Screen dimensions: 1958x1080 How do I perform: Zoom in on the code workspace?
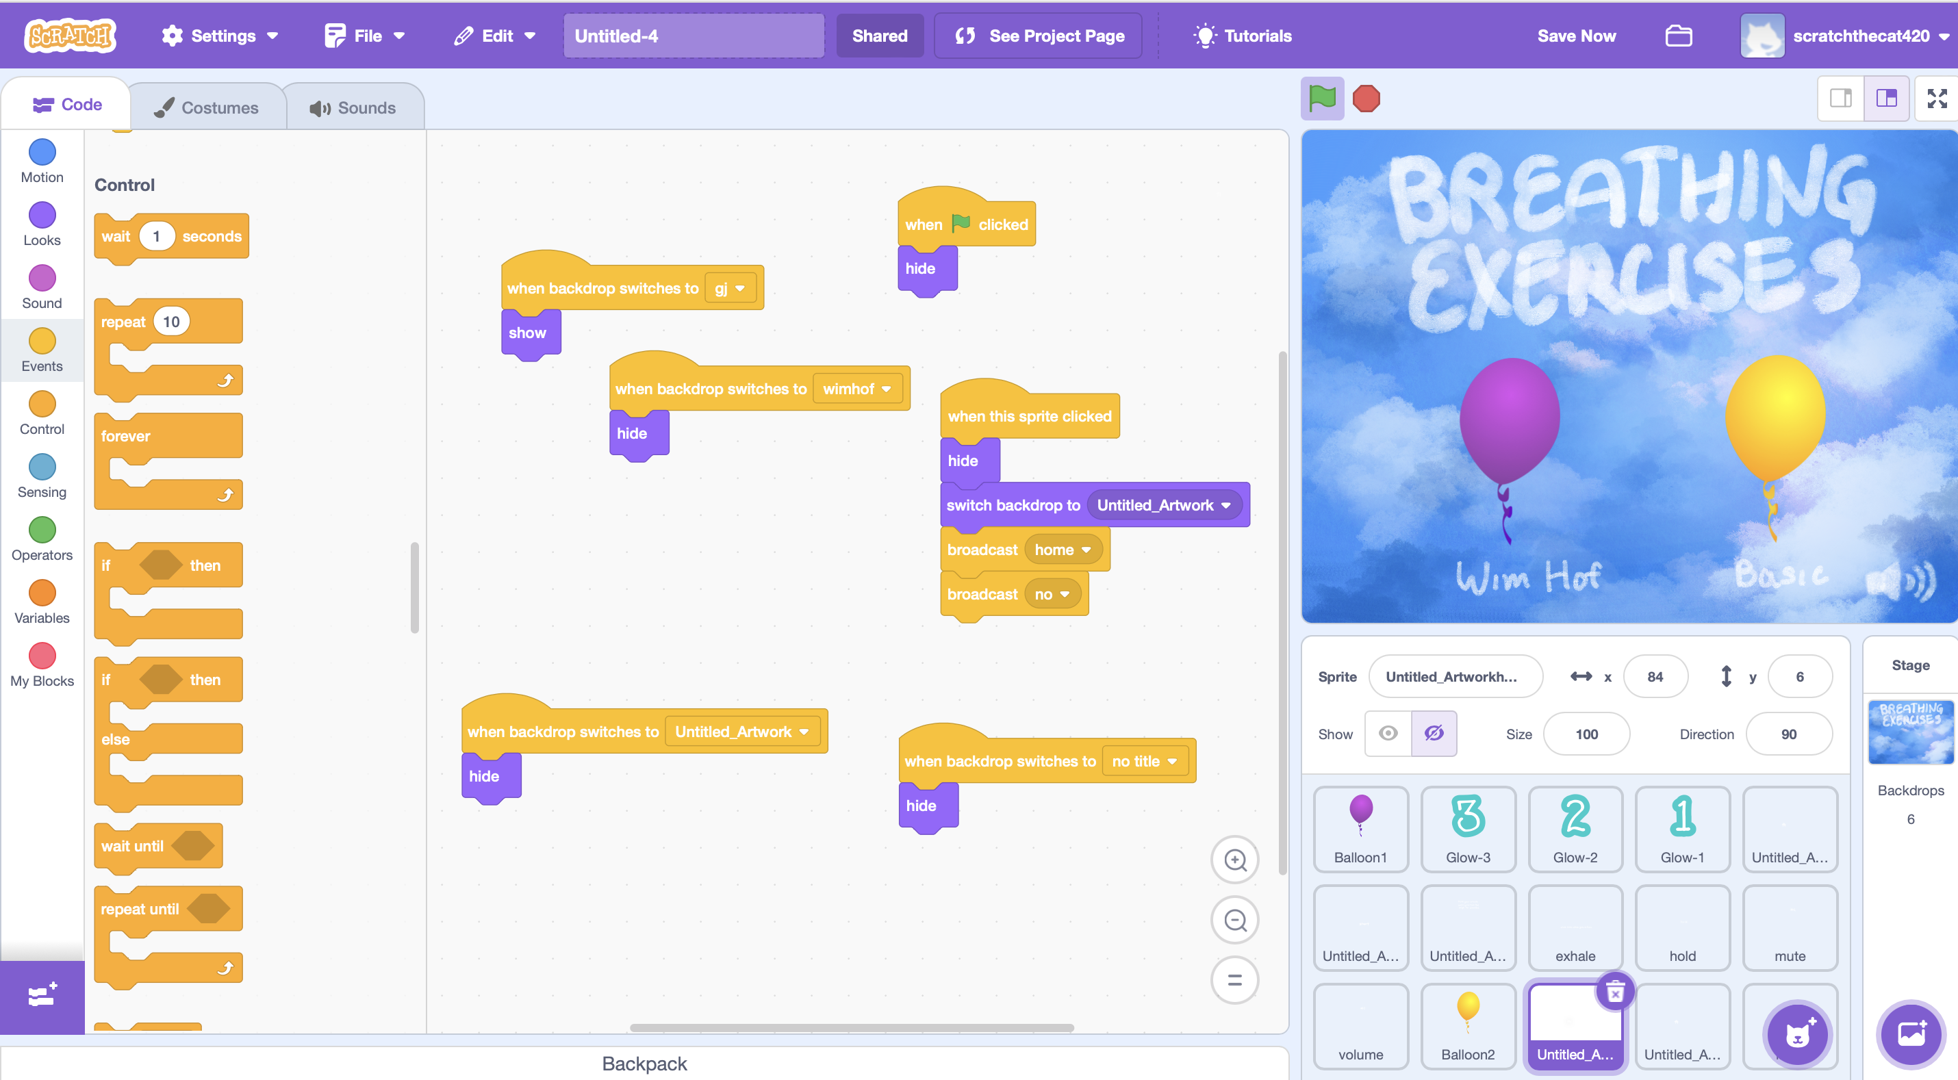pyautogui.click(x=1234, y=860)
